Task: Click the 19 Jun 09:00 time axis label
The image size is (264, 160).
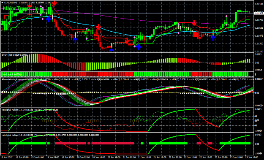Action: 53,157
